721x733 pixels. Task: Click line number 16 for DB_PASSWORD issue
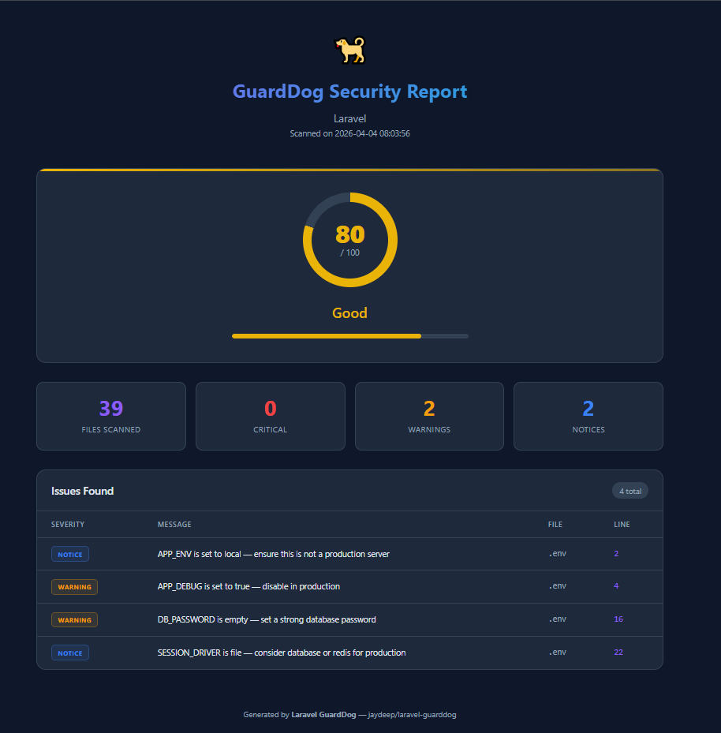[x=618, y=619]
